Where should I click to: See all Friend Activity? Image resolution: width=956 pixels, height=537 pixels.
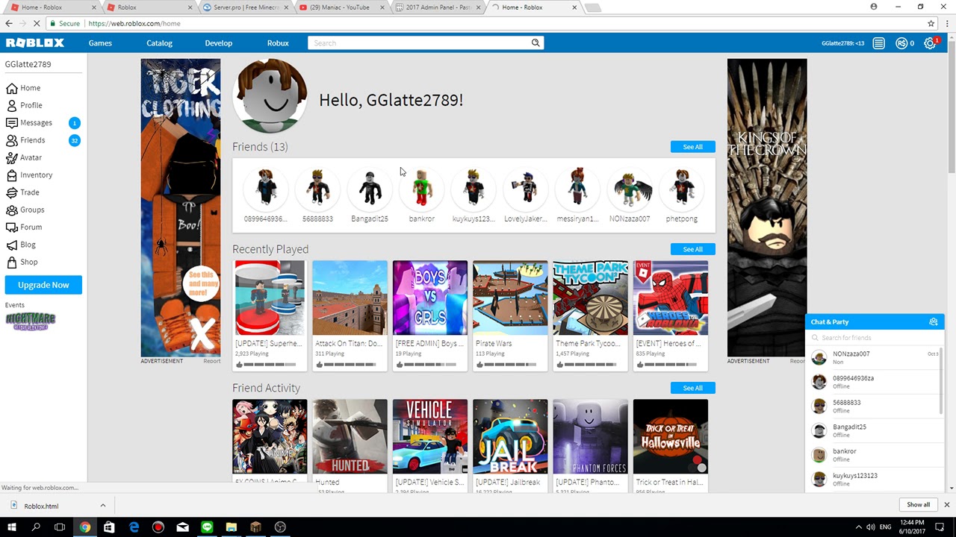pos(692,388)
